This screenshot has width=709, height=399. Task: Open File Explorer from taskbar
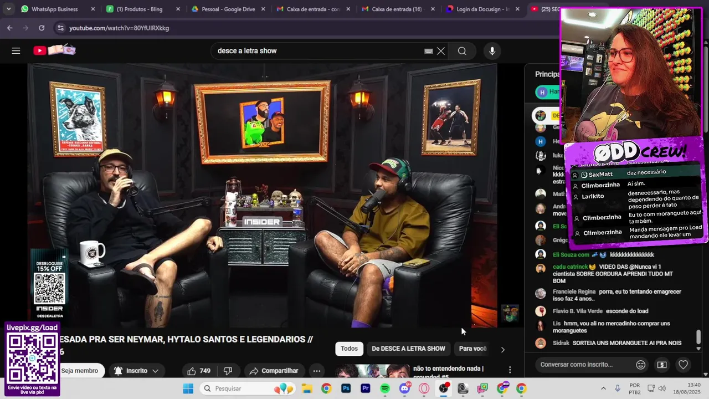point(307,388)
